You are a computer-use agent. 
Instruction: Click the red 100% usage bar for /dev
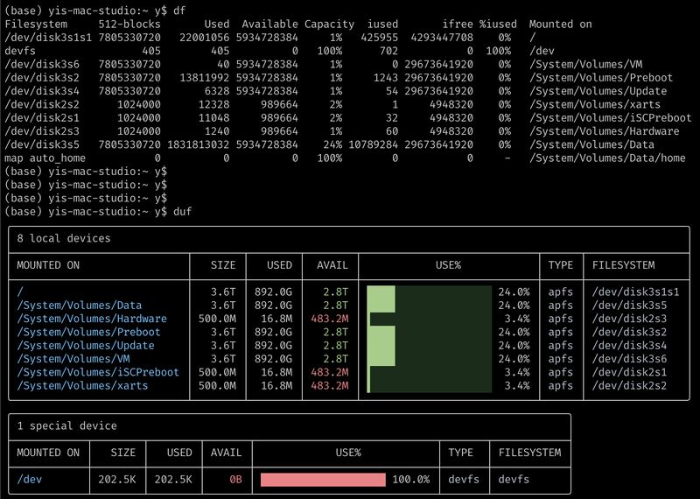[x=323, y=480]
